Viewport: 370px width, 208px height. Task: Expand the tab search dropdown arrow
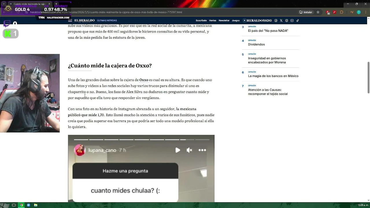(4, 4)
